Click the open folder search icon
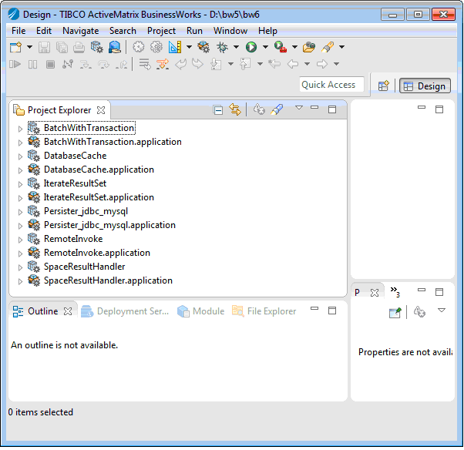This screenshot has width=464, height=450. click(308, 47)
